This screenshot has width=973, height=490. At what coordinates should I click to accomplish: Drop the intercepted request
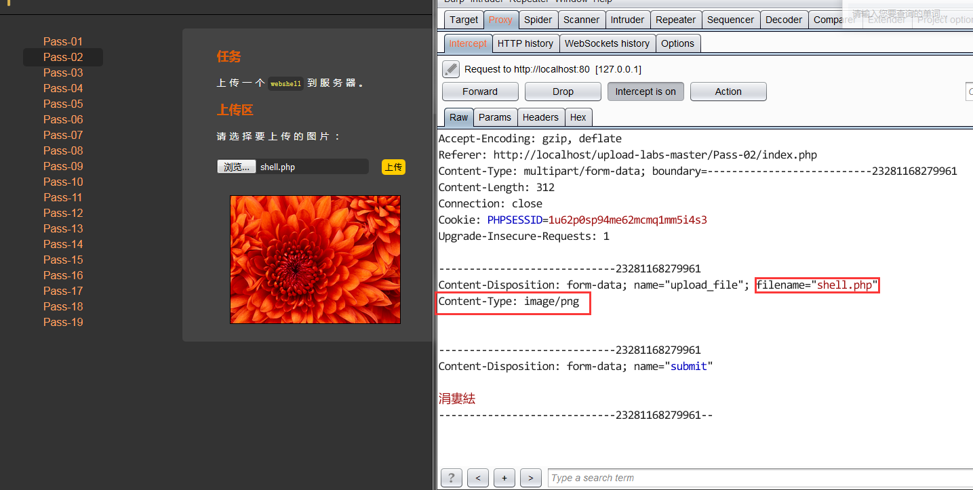(x=563, y=91)
